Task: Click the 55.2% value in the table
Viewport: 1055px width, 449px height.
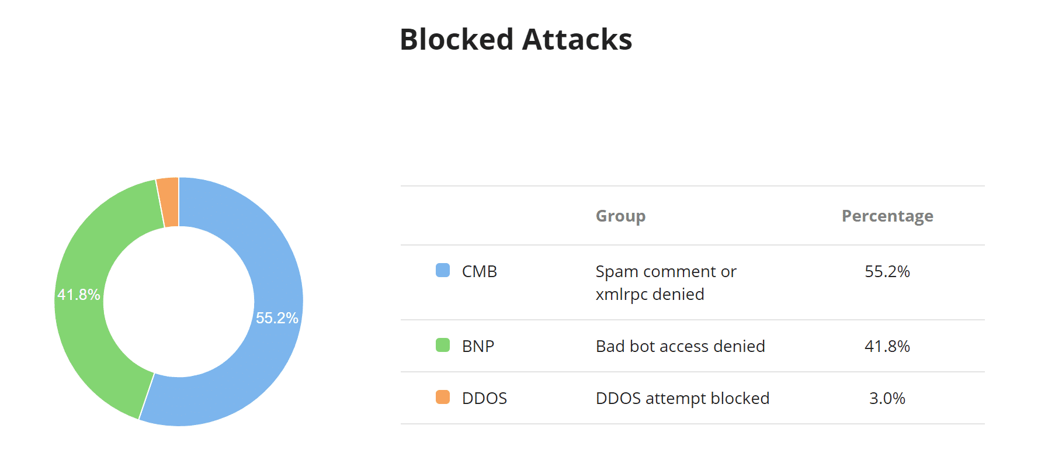Action: click(887, 271)
